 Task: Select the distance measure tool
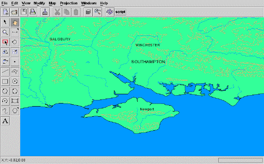(15, 32)
